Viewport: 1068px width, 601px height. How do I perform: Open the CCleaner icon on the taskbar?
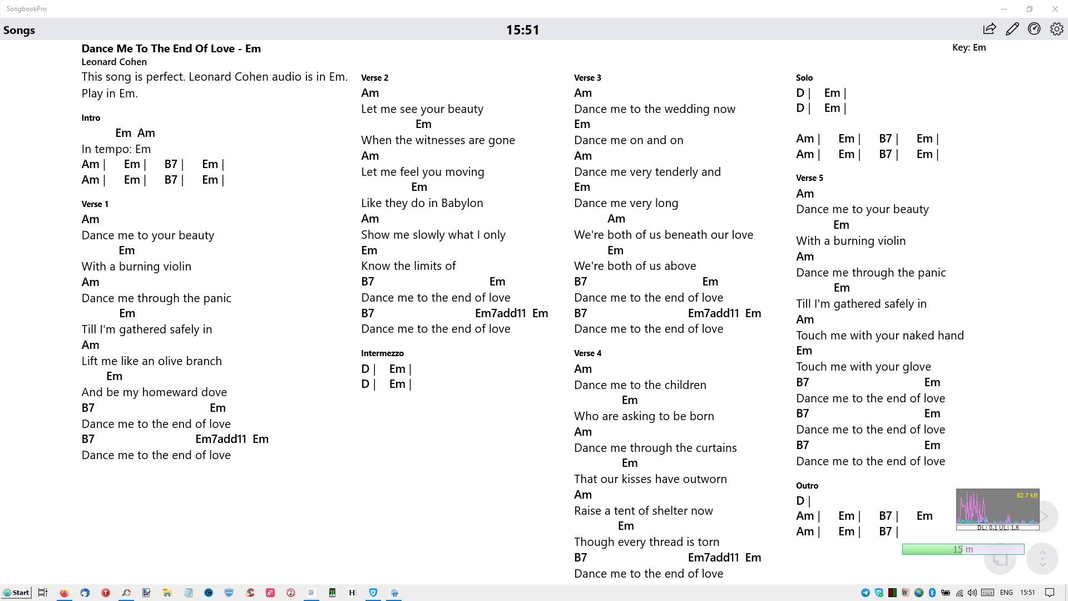[x=250, y=593]
